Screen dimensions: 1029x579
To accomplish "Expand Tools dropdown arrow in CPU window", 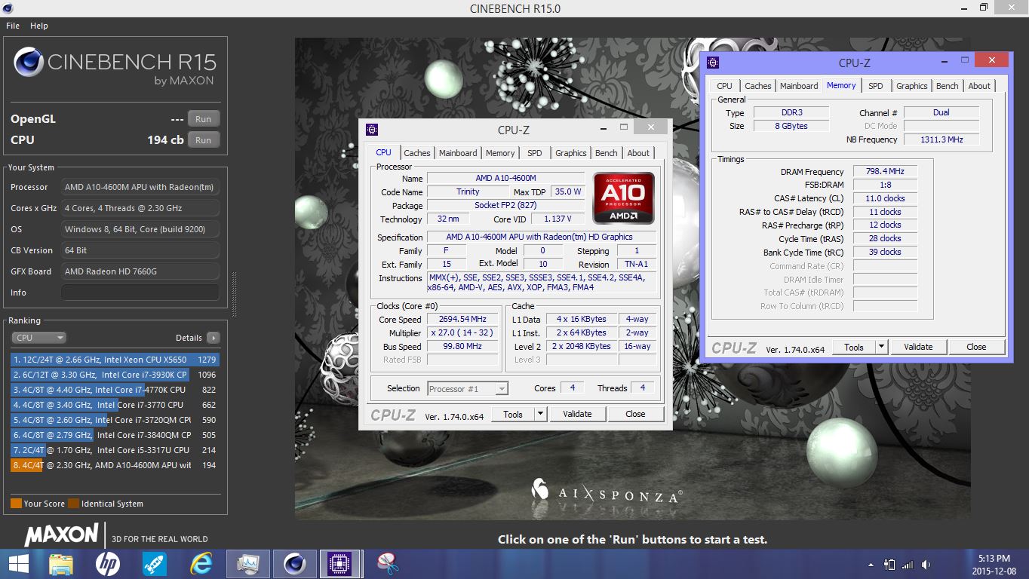I will pyautogui.click(x=540, y=414).
